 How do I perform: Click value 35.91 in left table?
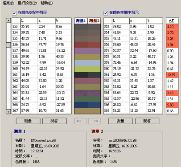click(x=25, y=27)
